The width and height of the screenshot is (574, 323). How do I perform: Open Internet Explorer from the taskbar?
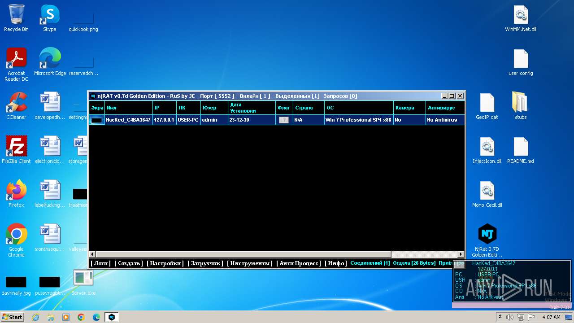pyautogui.click(x=35, y=317)
